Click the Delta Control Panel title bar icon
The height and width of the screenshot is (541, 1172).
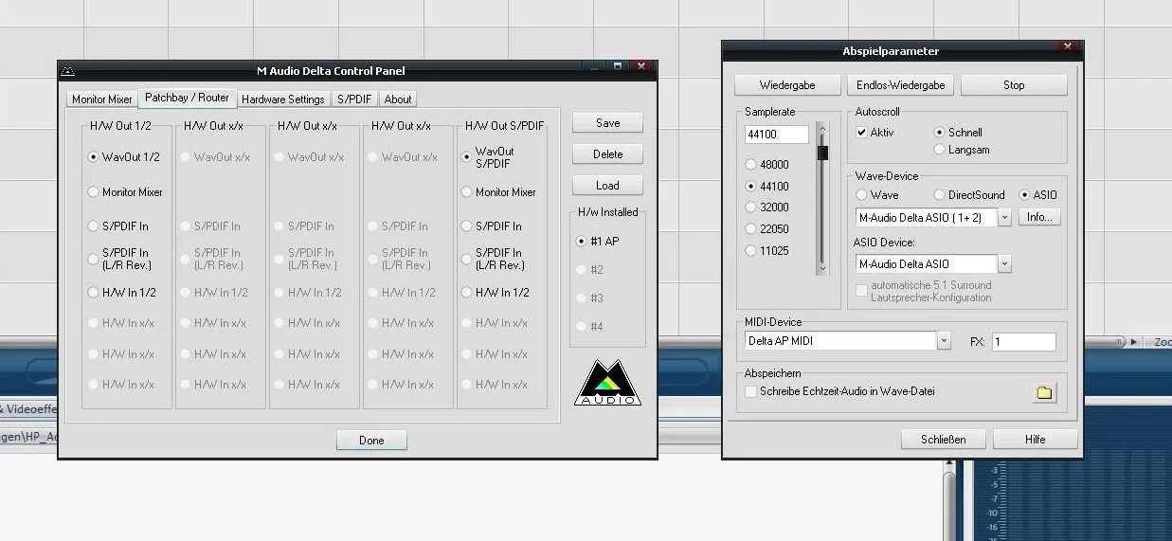coord(67,70)
